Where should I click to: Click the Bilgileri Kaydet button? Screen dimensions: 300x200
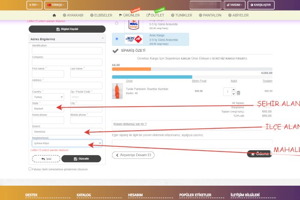tap(67, 29)
